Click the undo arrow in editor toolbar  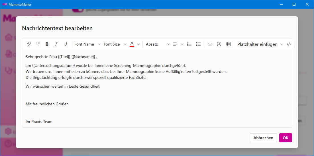(x=28, y=44)
